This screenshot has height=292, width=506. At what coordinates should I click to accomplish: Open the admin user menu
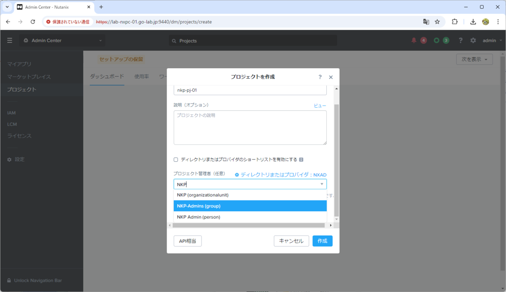coord(493,40)
